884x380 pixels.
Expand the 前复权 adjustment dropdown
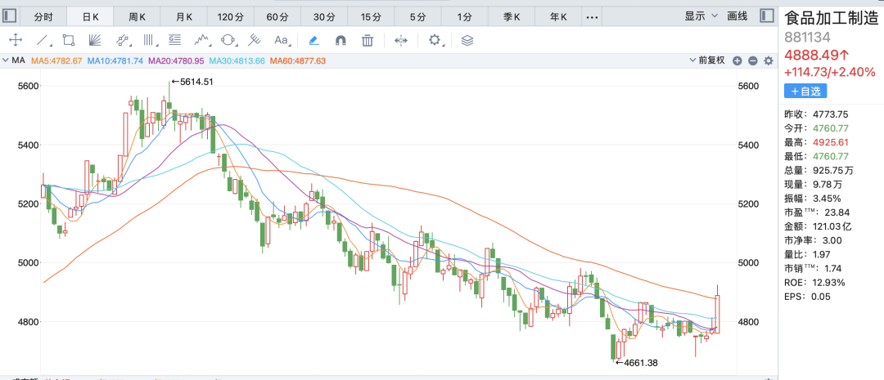coord(710,60)
